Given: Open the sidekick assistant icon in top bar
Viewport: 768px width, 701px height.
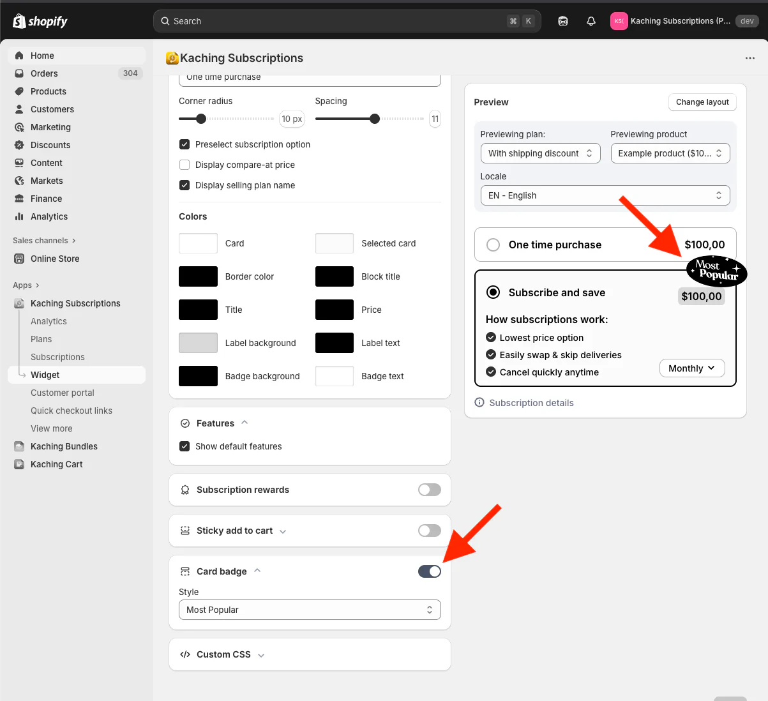Looking at the screenshot, I should [562, 21].
